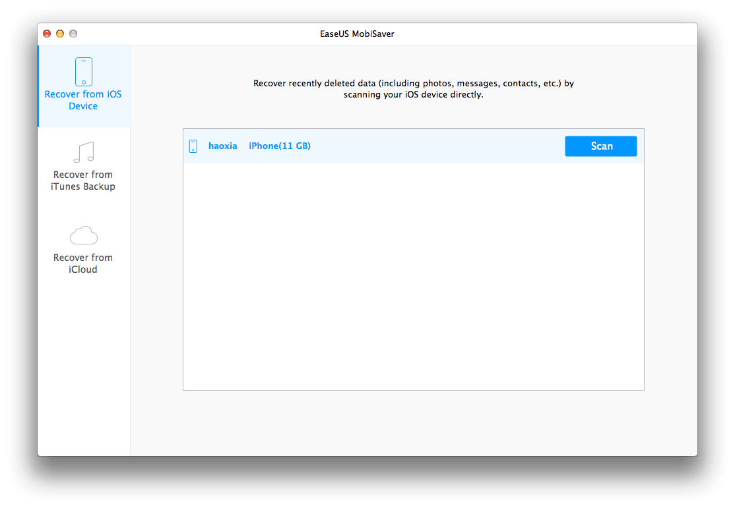
Task: Open the Recover from iTunes Backup label
Action: click(x=83, y=181)
